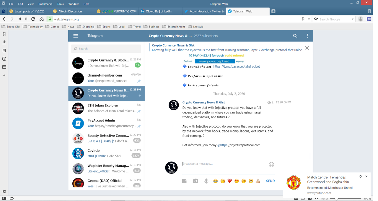Switch to Altcoin Discussion tab
This screenshot has width=378, height=201.
72,11
